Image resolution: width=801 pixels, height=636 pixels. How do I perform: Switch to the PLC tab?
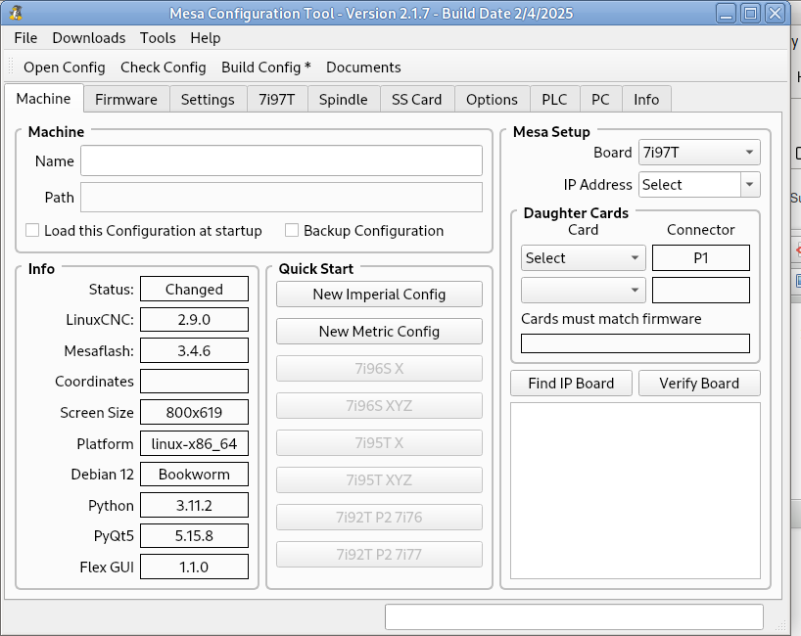[555, 99]
